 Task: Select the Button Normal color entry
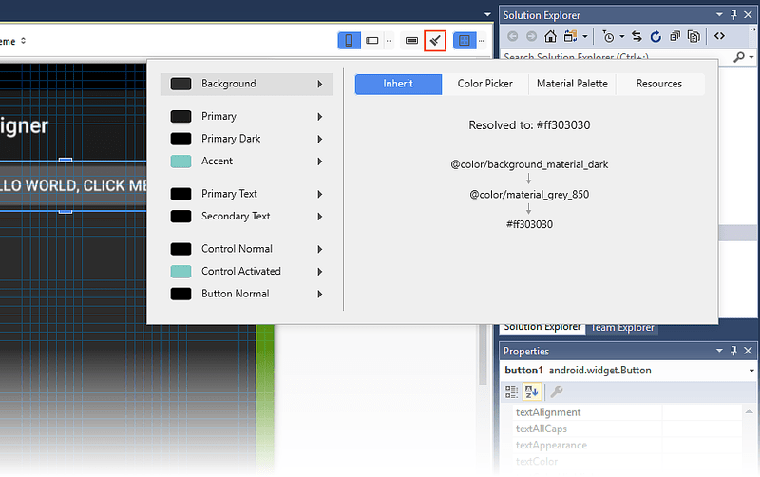247,294
